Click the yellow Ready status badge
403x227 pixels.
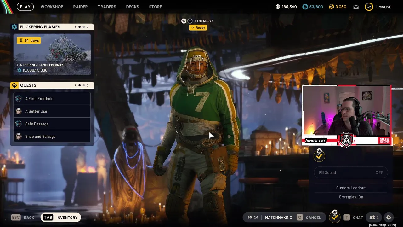(198, 28)
